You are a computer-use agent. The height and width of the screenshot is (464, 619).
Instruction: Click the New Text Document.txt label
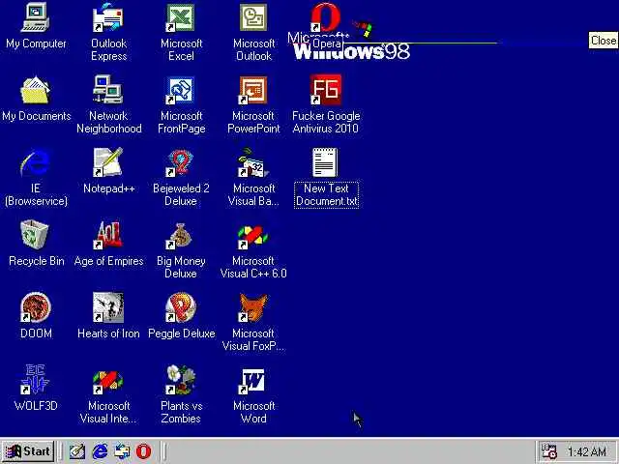327,194
